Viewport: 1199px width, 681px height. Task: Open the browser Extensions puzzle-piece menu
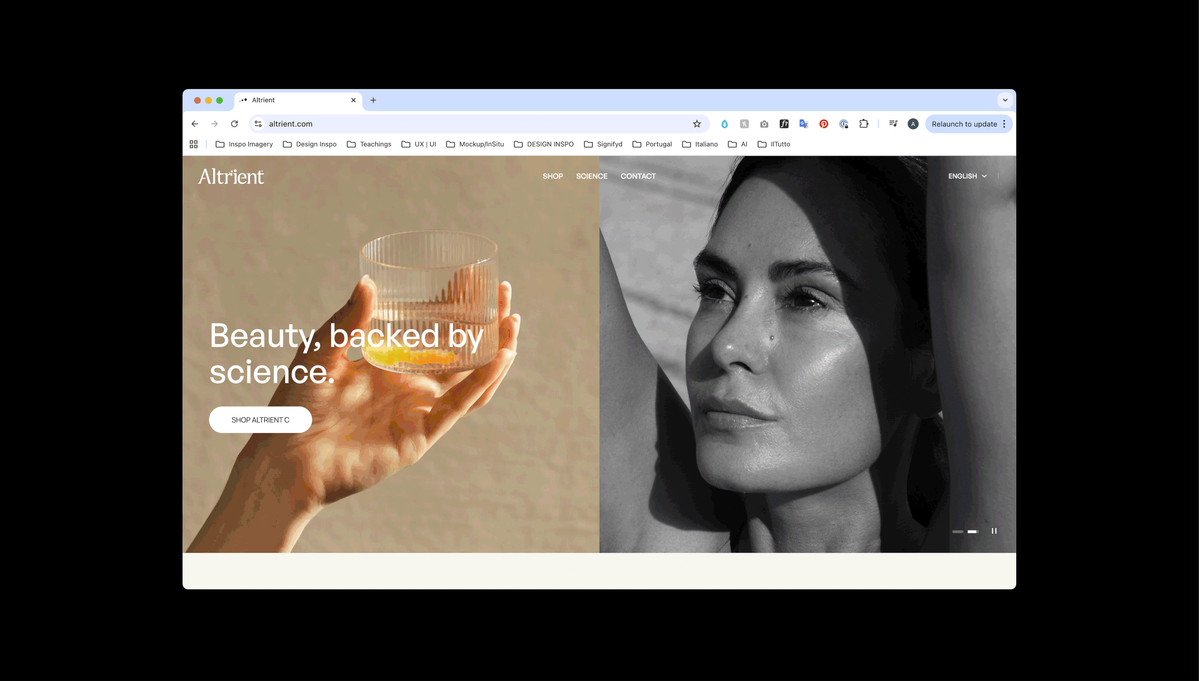[864, 124]
